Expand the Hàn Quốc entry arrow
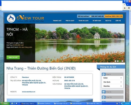The image size is (131, 105). [121, 82]
